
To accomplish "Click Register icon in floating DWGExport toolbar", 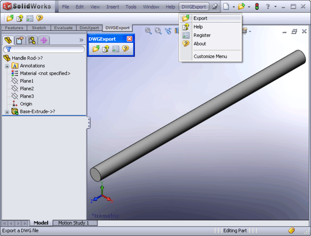I will tap(116, 49).
